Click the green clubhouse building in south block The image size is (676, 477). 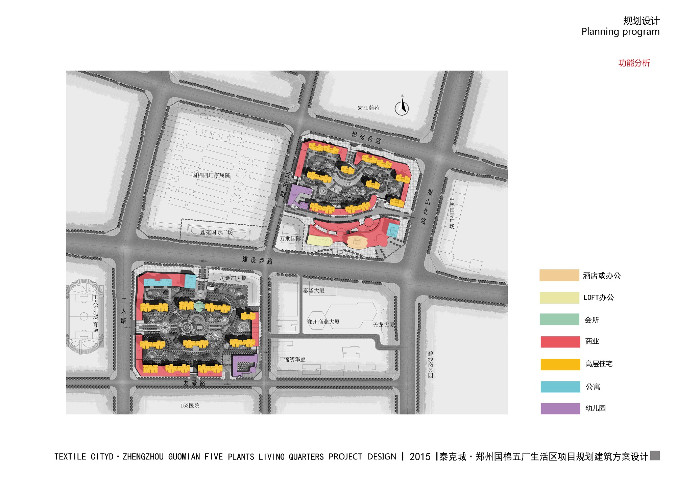coord(199,306)
